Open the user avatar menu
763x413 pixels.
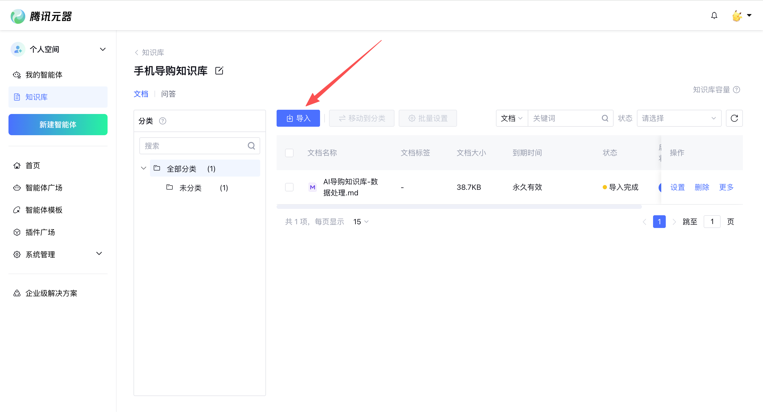741,15
